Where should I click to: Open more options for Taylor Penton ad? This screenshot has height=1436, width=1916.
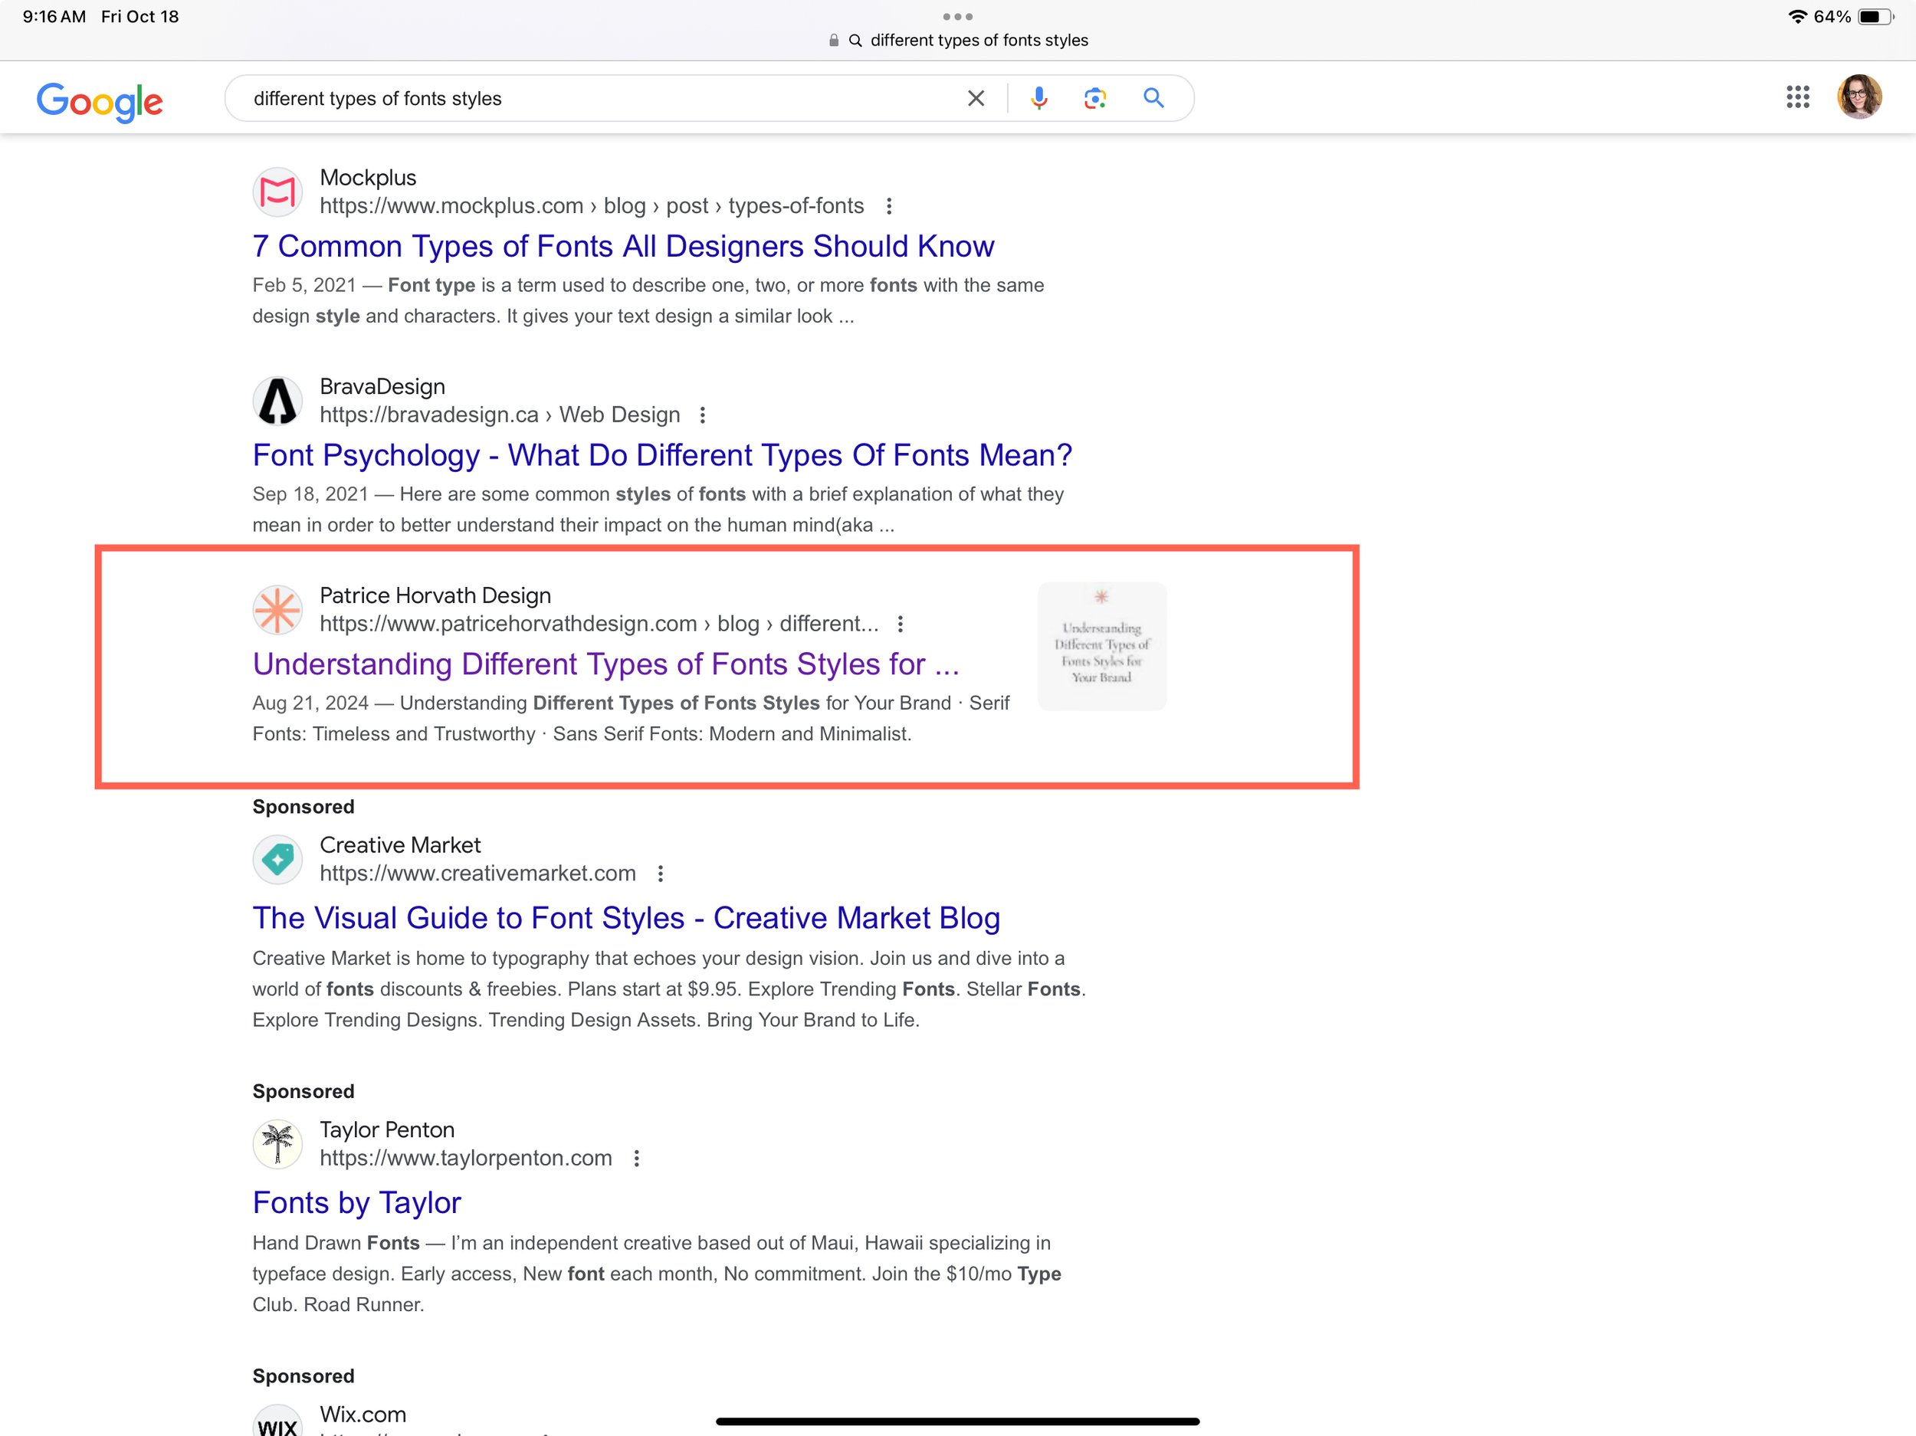(636, 1158)
